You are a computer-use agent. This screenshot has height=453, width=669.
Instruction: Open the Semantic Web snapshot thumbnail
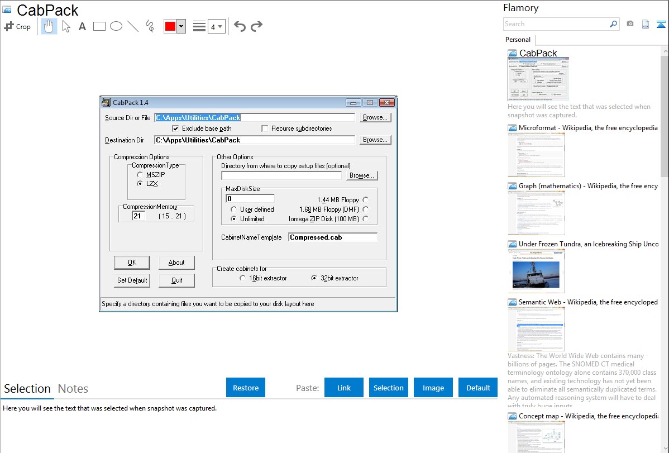536,329
